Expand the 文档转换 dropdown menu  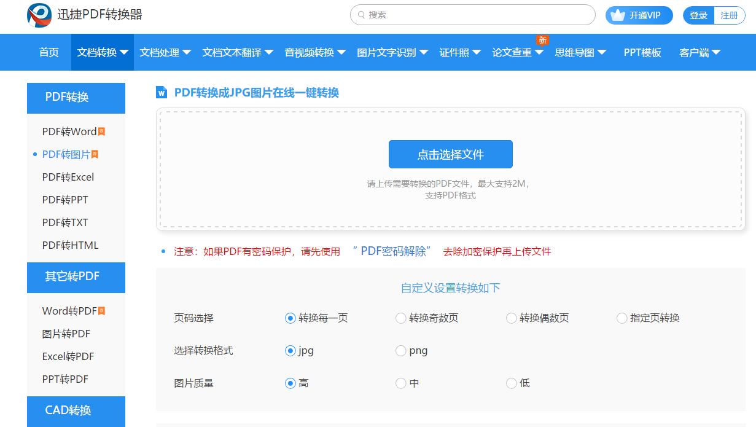102,52
